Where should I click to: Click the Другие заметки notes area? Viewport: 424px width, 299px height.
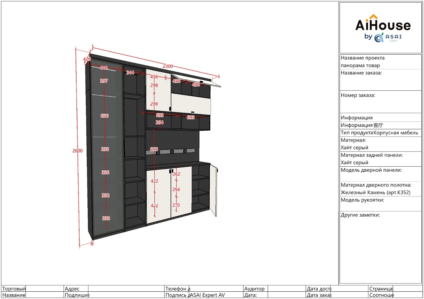[x=380, y=248]
